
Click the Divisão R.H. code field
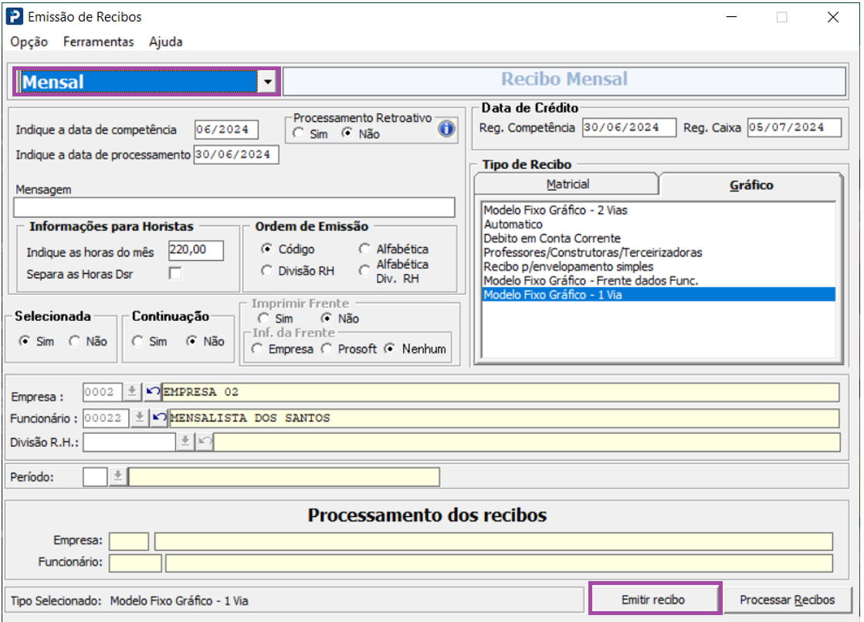129,442
